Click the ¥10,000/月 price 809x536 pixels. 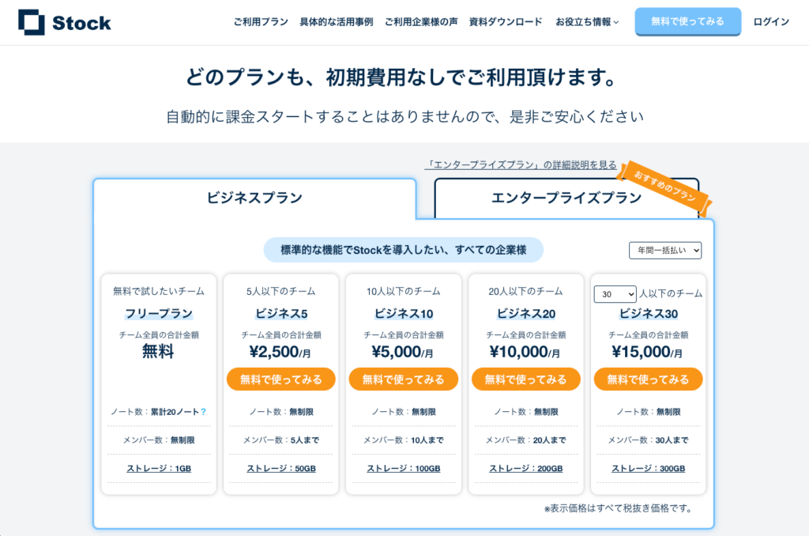point(525,352)
